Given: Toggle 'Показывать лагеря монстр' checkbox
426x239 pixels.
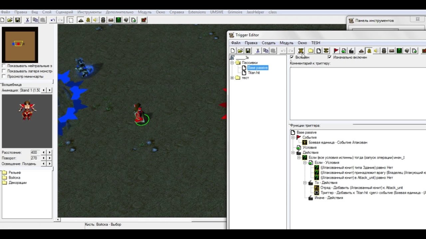Looking at the screenshot, I should click(4, 71).
